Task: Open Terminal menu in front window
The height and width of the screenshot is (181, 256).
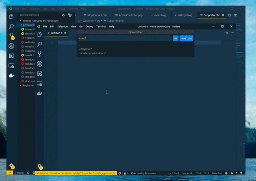Action: (x=101, y=26)
